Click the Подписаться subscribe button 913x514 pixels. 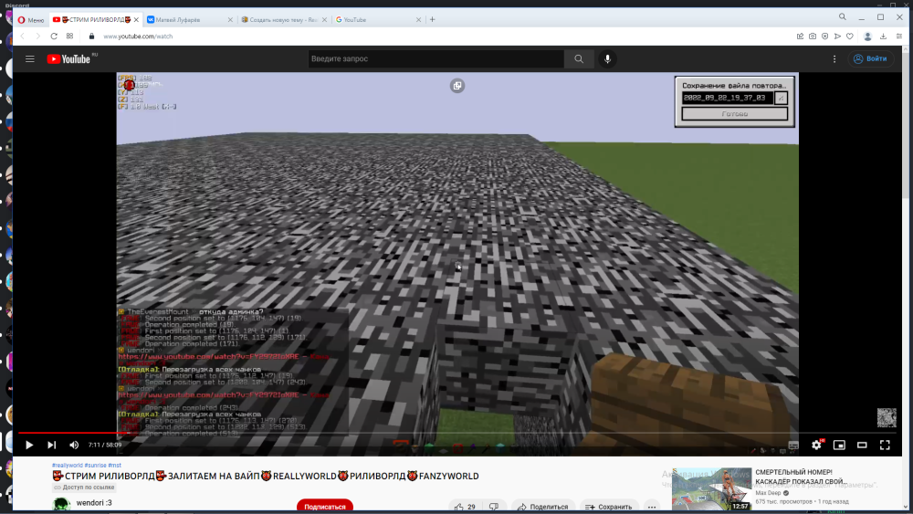click(324, 507)
